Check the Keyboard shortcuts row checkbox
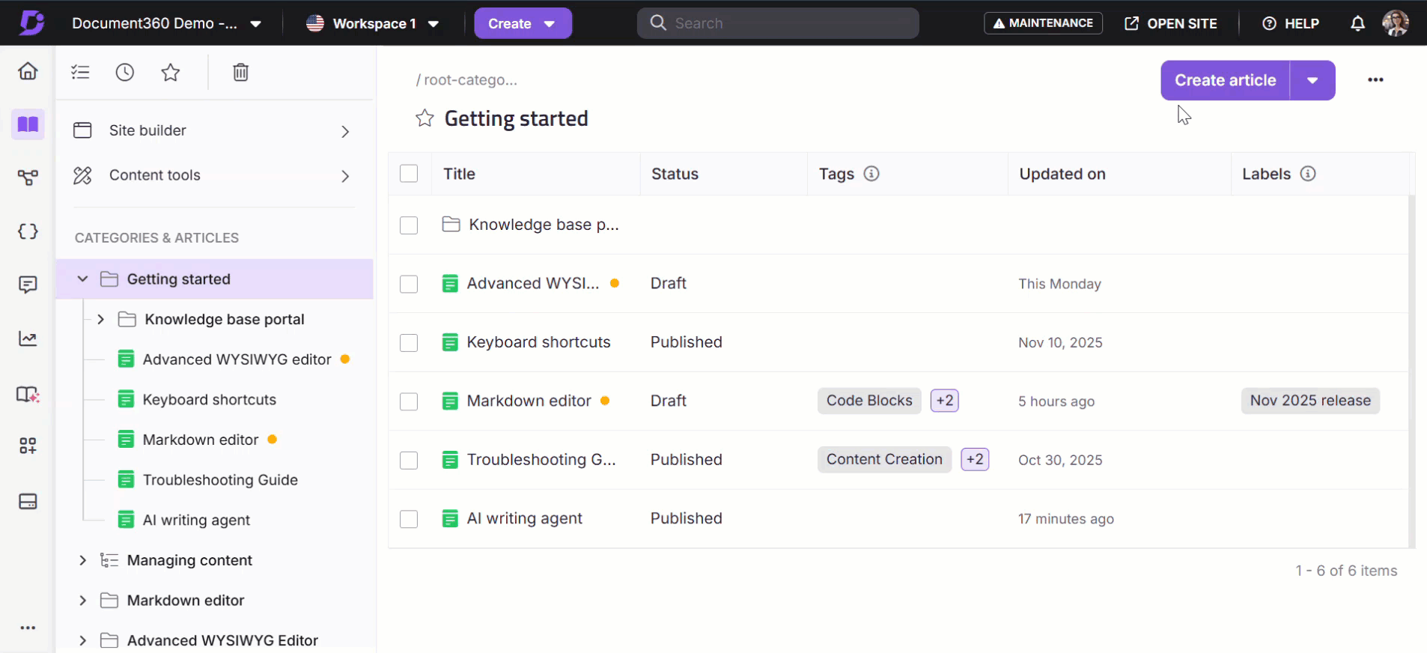Screen dimensions: 1427x653 point(409,343)
